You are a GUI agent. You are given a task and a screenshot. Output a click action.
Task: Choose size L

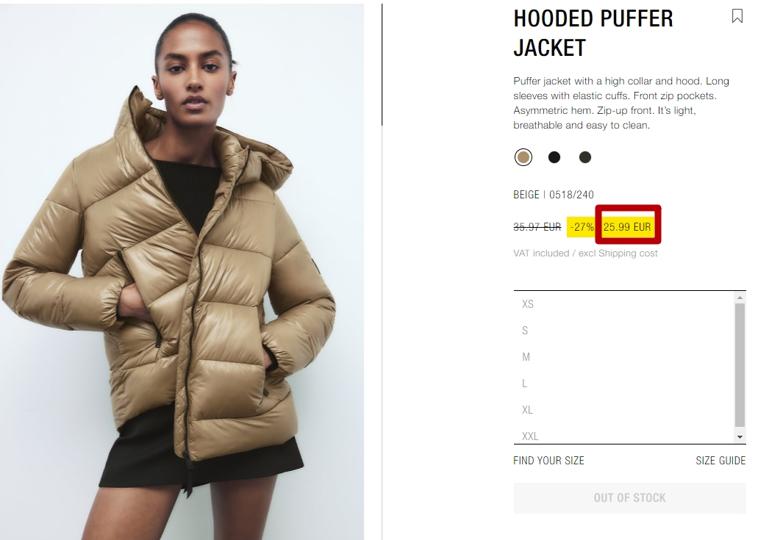coord(624,384)
